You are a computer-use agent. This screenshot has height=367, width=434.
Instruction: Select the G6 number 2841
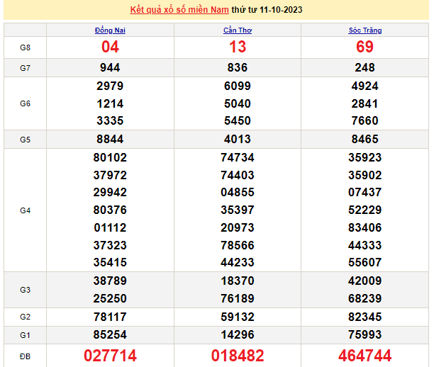[x=365, y=103]
